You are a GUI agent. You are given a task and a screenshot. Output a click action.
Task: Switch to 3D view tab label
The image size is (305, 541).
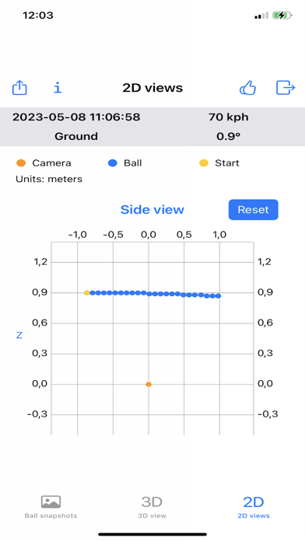click(x=152, y=516)
